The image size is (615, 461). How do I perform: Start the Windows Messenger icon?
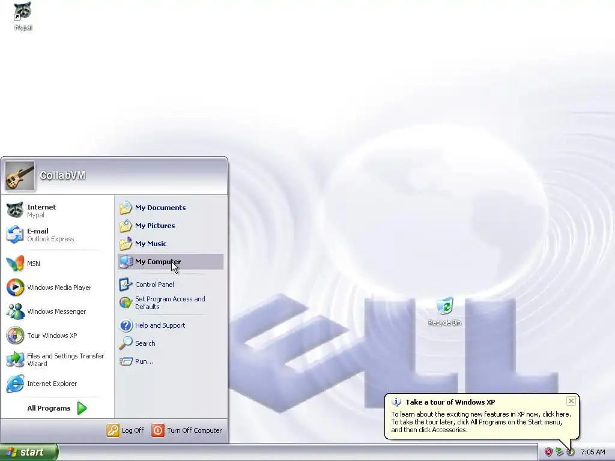[x=15, y=312]
